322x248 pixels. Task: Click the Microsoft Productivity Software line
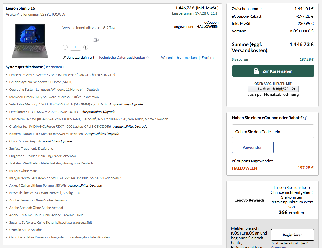[x=54, y=97]
